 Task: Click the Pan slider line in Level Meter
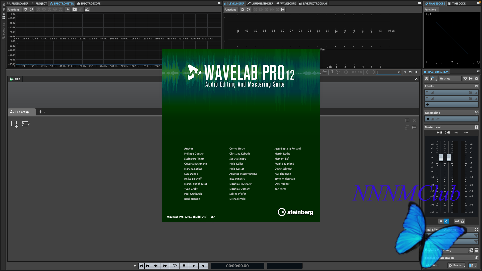tap(374, 50)
